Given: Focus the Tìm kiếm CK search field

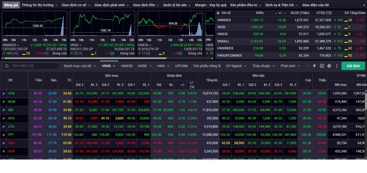Looking at the screenshot, I should click(31, 66).
